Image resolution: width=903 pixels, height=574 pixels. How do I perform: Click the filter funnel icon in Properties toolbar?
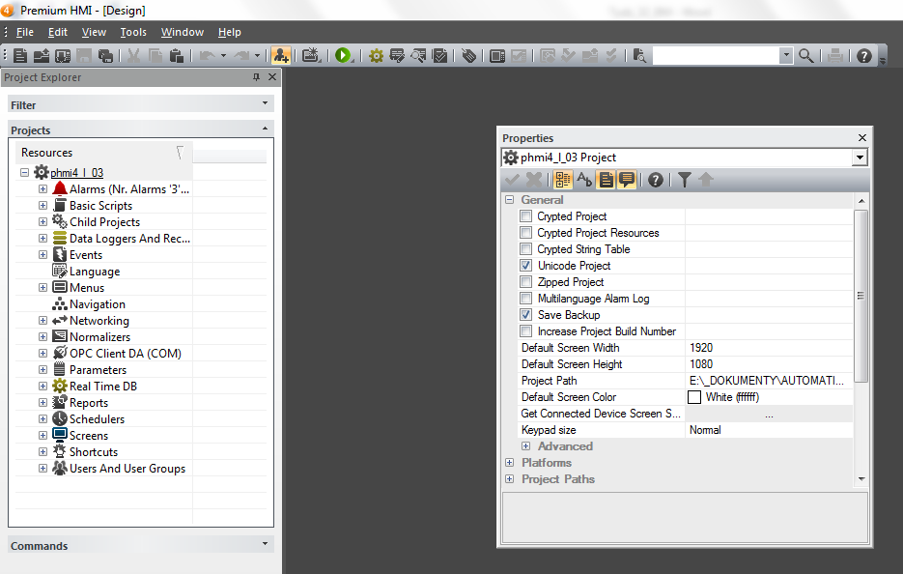click(684, 180)
